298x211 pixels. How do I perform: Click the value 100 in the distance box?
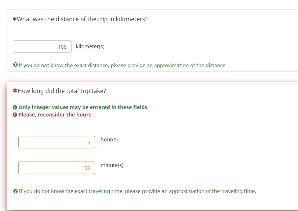point(62,47)
